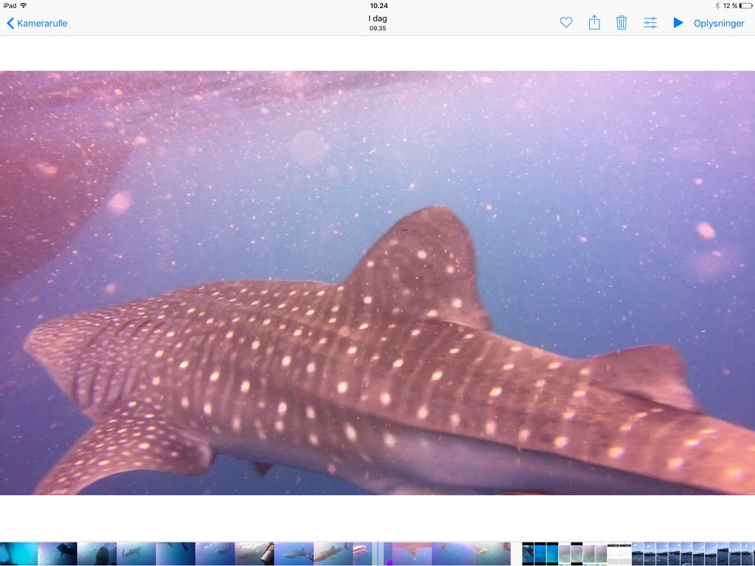Go back to Kamerarulle

(42, 23)
